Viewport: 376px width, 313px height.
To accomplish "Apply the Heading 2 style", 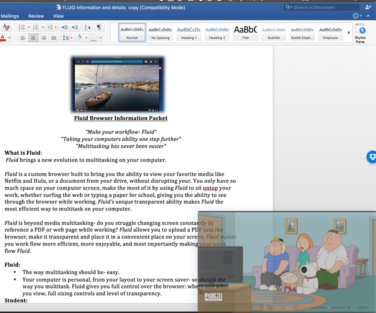I will 217,33.
